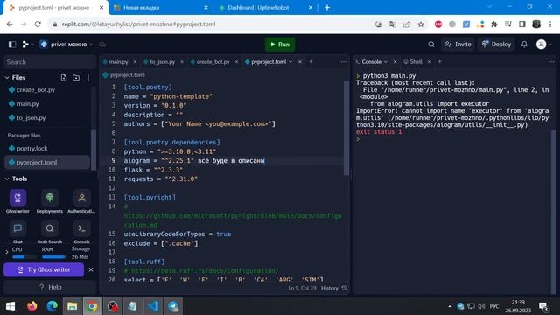Open the Code Search tool
Screen dimensions: 560x315
click(x=50, y=232)
